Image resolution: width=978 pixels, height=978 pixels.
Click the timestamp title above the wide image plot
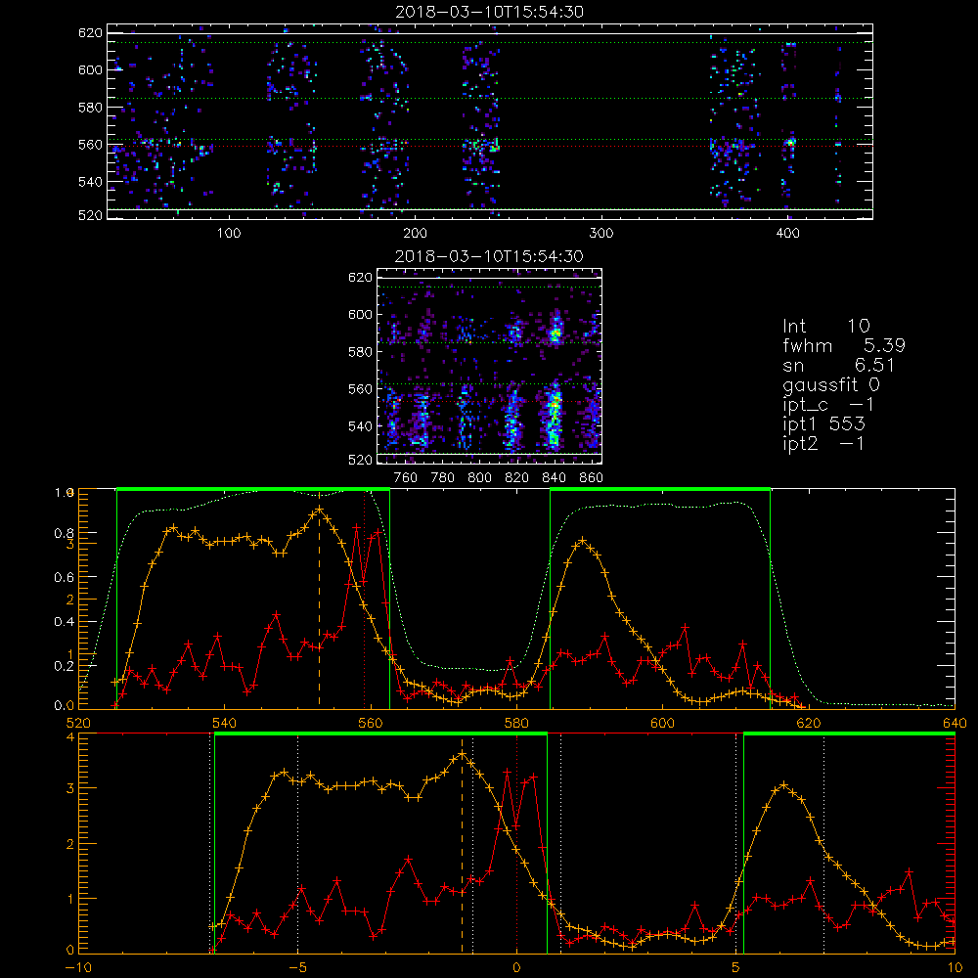coord(490,12)
